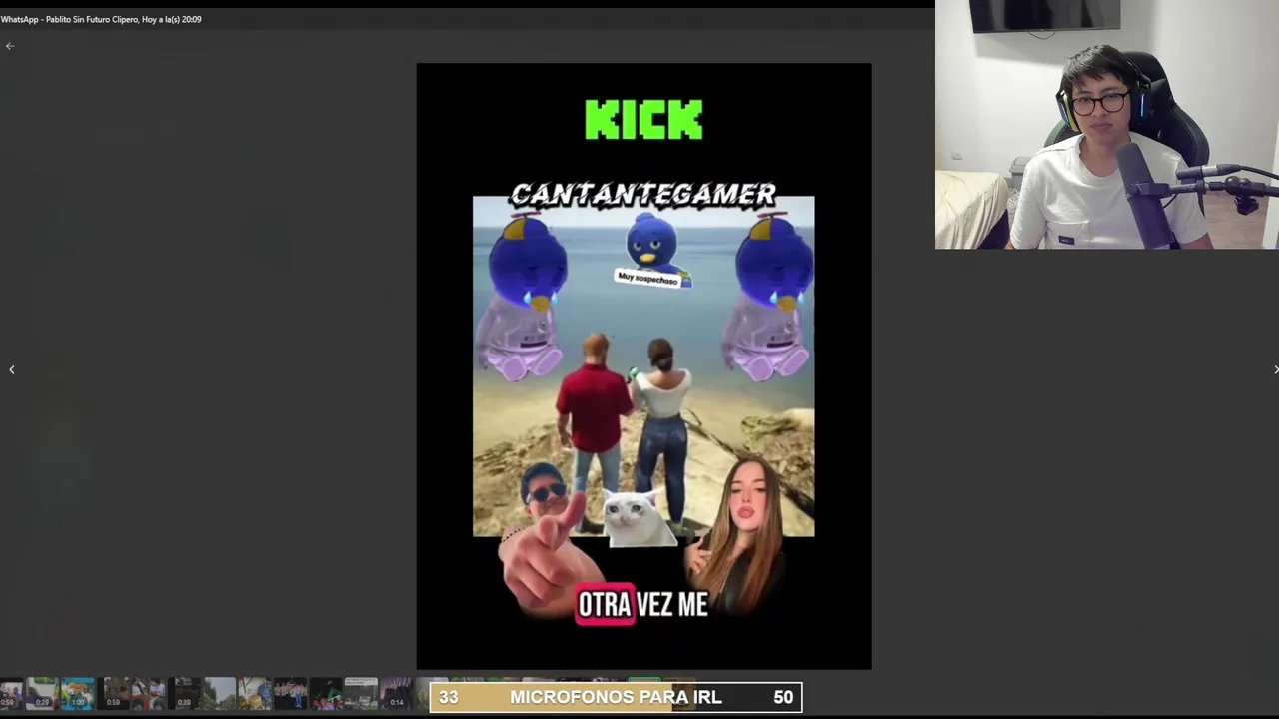
Task: Go back using the top-left arrow
Action: pos(10,46)
